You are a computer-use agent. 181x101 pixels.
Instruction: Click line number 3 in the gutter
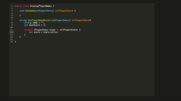click(x=12, y=11)
